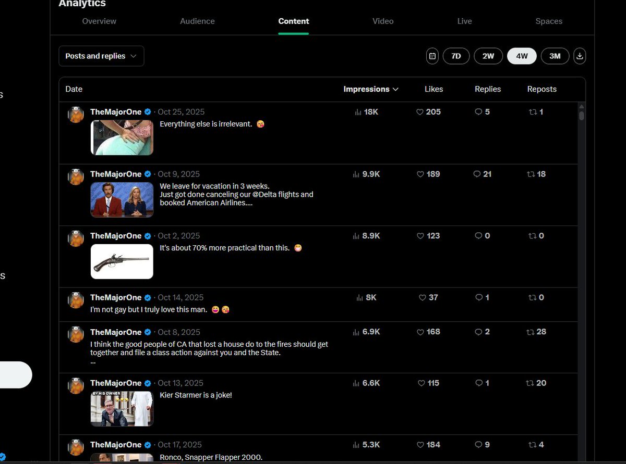Open the Oct 9 news anchors thumbnail

[122, 199]
